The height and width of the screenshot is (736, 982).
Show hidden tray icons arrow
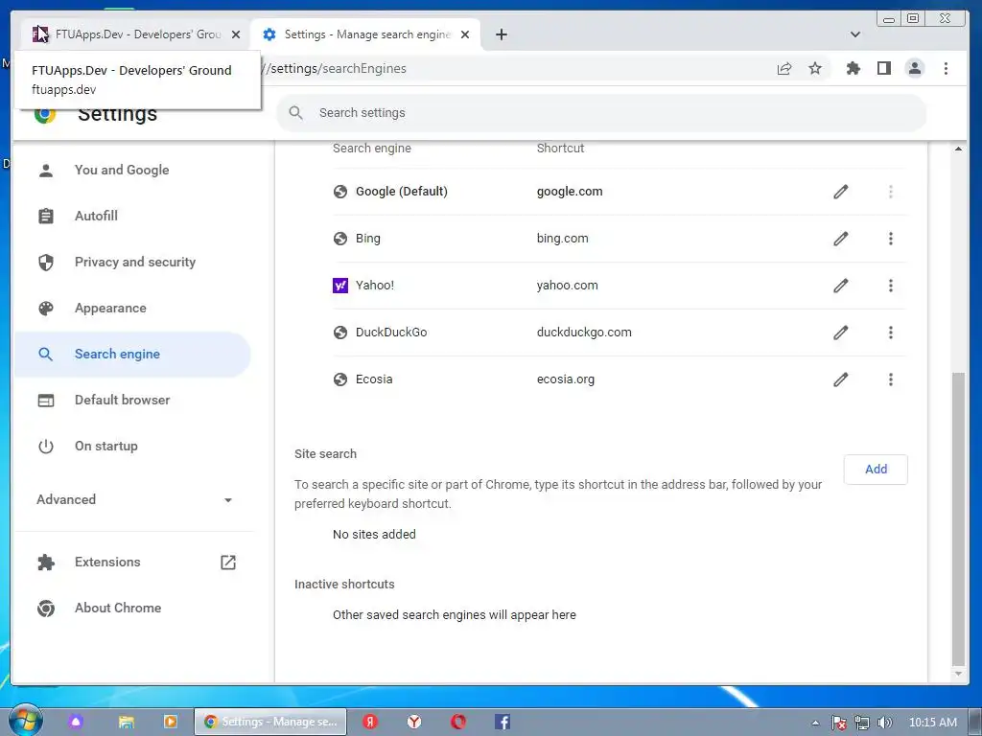point(815,723)
